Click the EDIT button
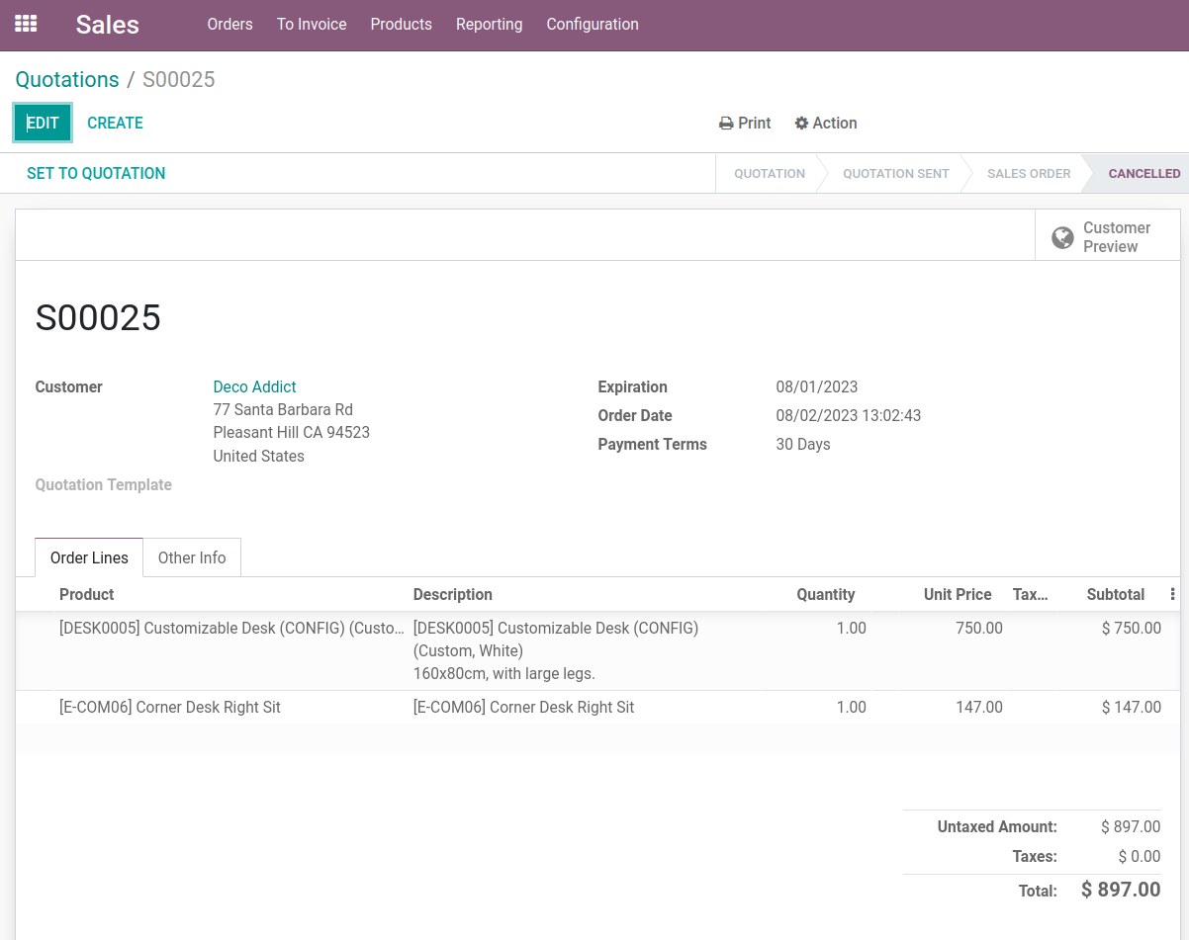The height and width of the screenshot is (940, 1189). (43, 124)
